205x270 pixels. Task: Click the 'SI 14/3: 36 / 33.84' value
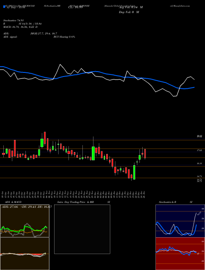click(x=30, y=24)
